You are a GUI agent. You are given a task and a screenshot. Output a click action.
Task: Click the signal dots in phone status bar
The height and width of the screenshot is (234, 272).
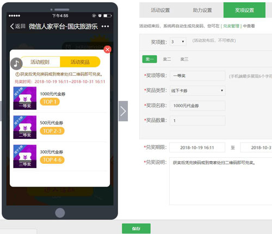(x=14, y=16)
